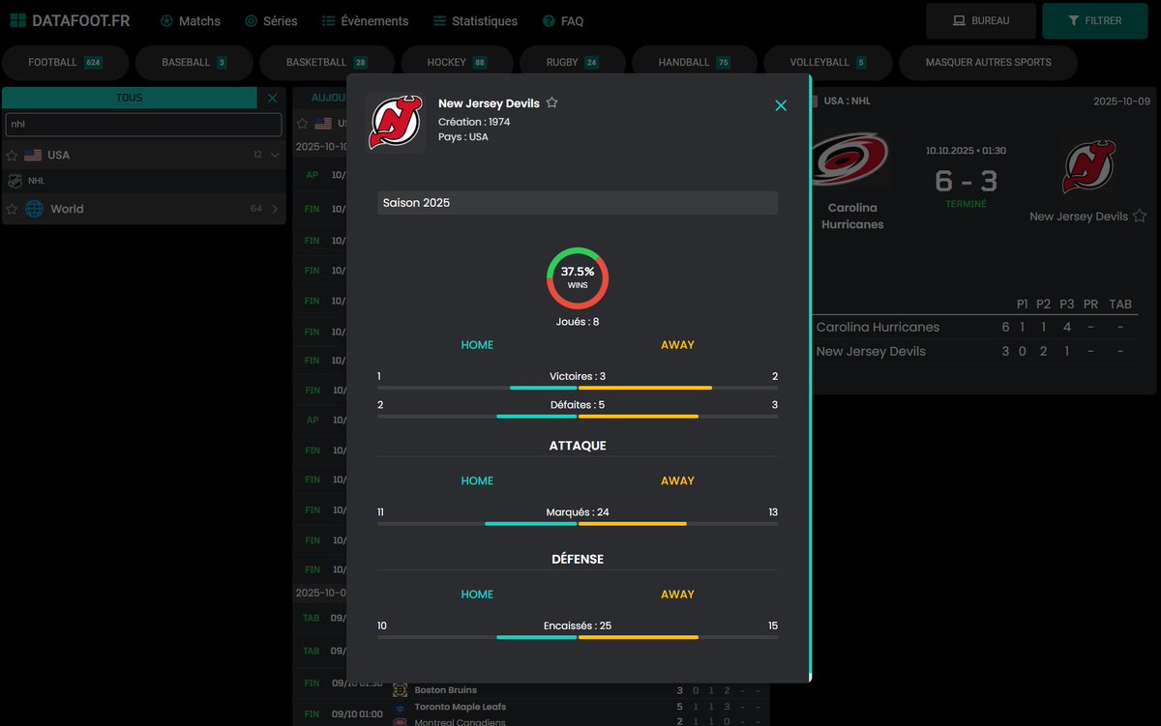Click the USA : NHL league label
The image size is (1161, 726).
[x=848, y=101]
